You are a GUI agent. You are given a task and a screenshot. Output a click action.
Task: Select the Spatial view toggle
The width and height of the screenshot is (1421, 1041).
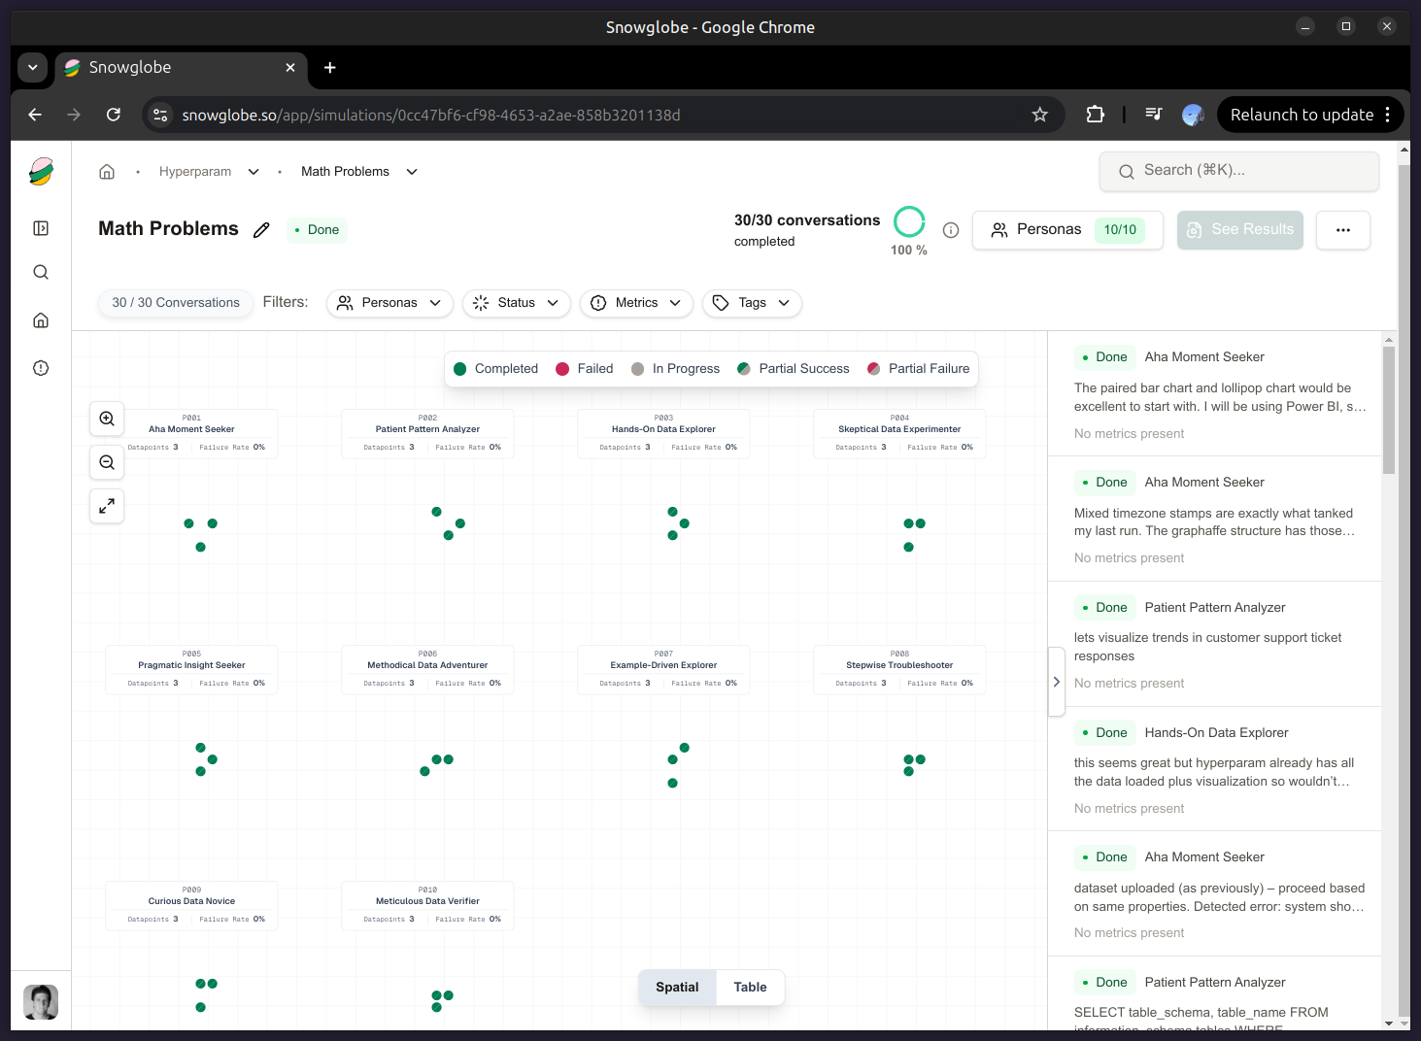(x=677, y=988)
